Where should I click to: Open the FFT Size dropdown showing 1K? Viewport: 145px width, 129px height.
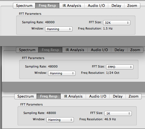click(118, 113)
